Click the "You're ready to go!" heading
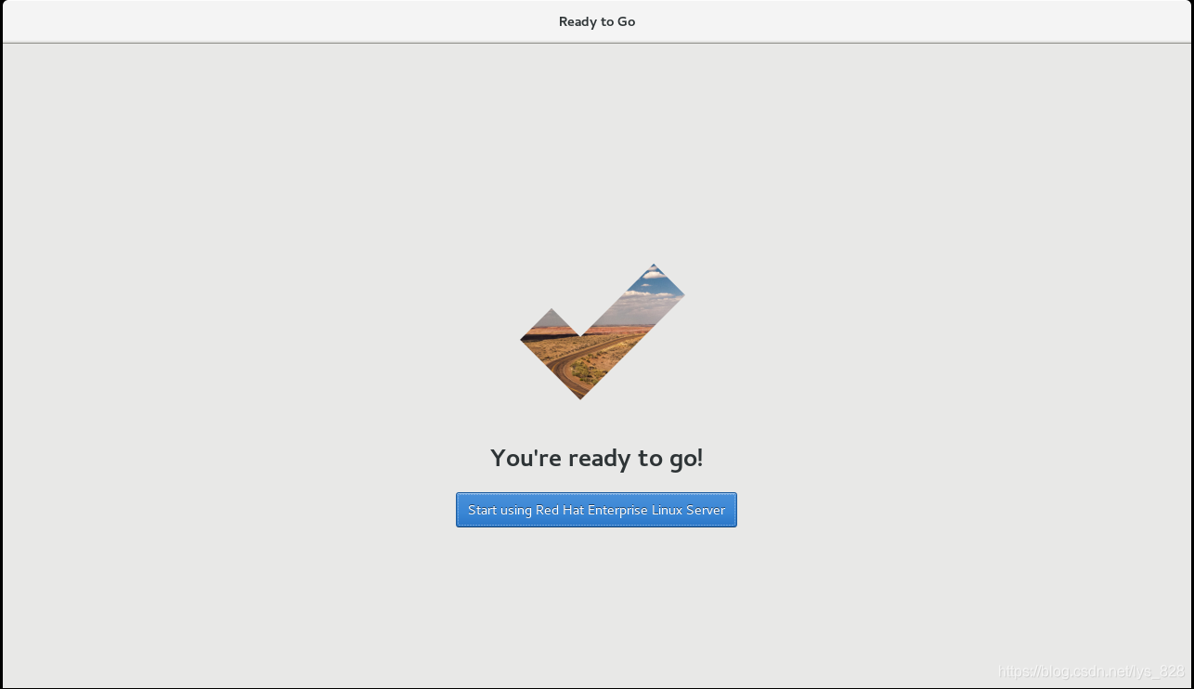 (x=596, y=458)
